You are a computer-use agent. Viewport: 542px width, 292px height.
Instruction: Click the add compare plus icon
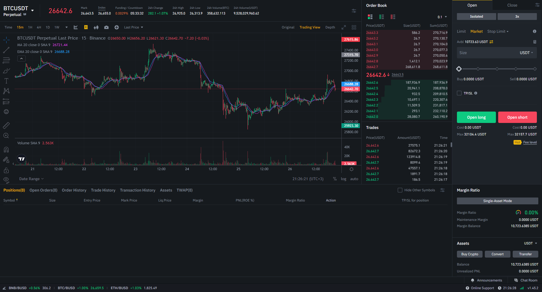(117, 27)
